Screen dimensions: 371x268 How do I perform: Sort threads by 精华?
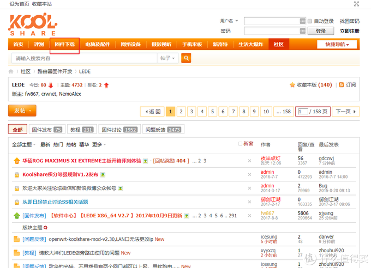[84, 145]
